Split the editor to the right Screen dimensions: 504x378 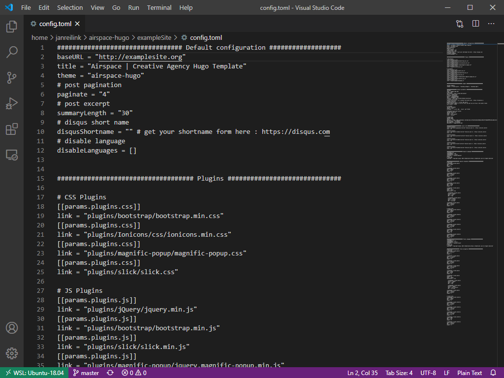coord(475,24)
